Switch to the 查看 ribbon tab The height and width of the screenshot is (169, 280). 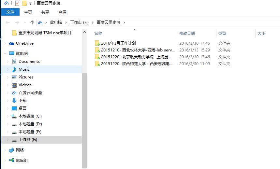[63, 12]
